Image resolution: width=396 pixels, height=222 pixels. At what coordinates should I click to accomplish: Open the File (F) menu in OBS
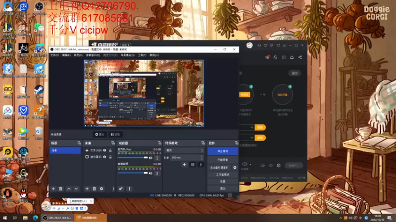coord(54,55)
